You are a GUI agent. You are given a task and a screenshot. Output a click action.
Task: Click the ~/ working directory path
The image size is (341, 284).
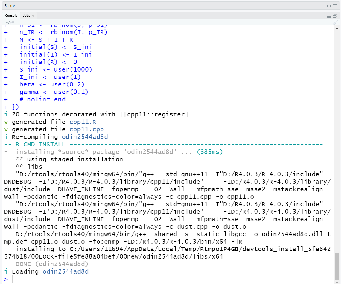[7, 22]
